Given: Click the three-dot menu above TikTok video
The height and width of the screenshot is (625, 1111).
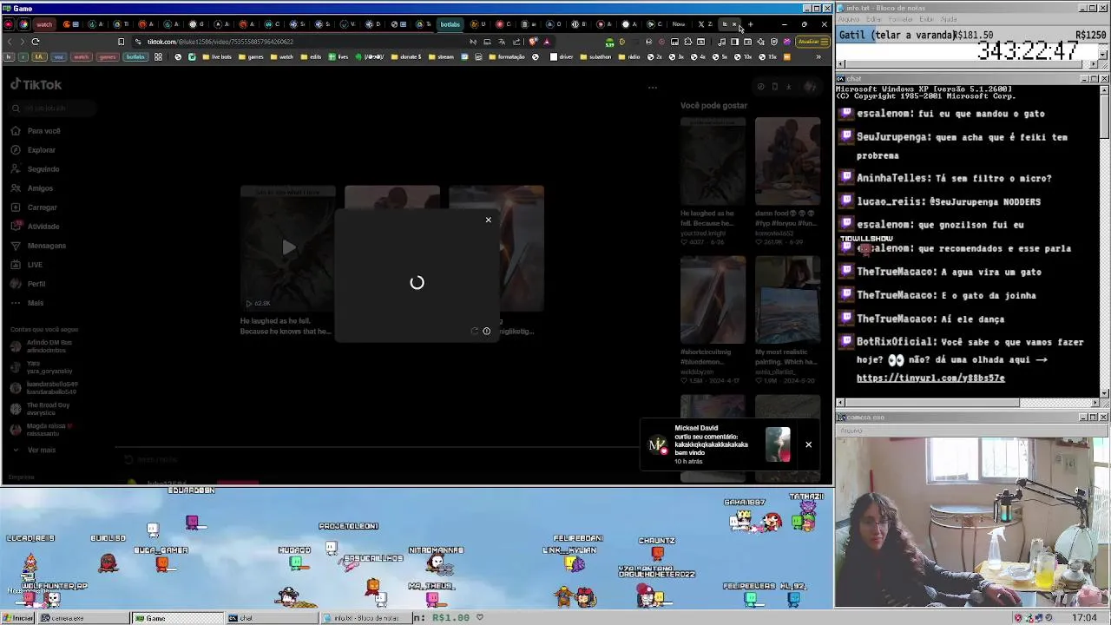Looking at the screenshot, I should point(653,87).
